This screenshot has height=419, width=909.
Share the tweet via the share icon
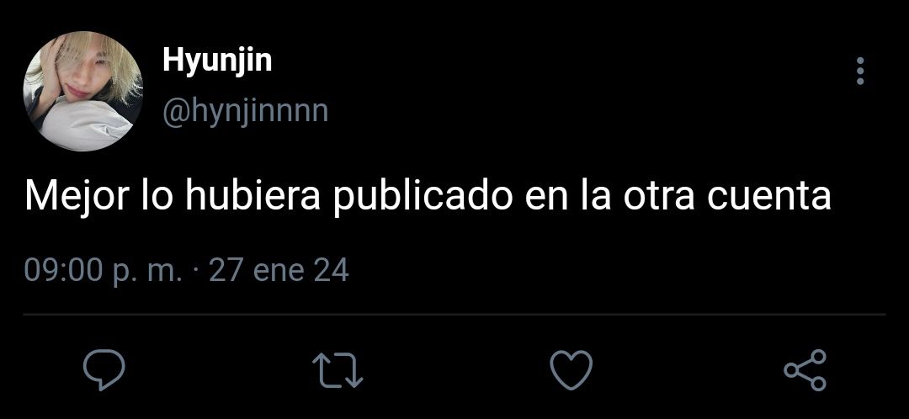(805, 369)
